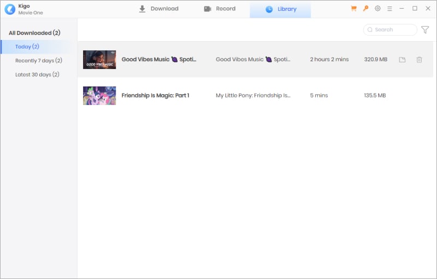Show Recently 7 days (2) downloads
The height and width of the screenshot is (279, 437).
39,61
